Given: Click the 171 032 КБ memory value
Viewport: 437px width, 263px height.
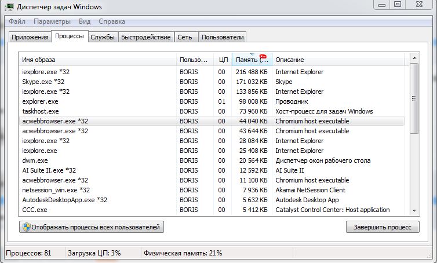Looking at the screenshot, I should click(252, 82).
